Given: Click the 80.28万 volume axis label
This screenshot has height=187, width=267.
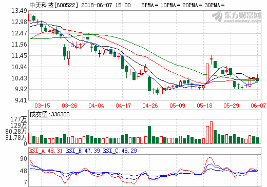Looking at the screenshot, I should click(16, 132).
